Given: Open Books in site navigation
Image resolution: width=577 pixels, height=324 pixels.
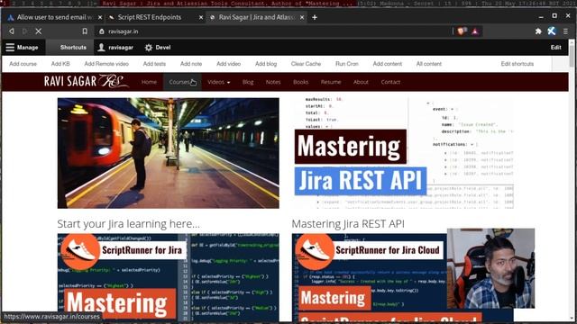Looking at the screenshot, I should (300, 82).
